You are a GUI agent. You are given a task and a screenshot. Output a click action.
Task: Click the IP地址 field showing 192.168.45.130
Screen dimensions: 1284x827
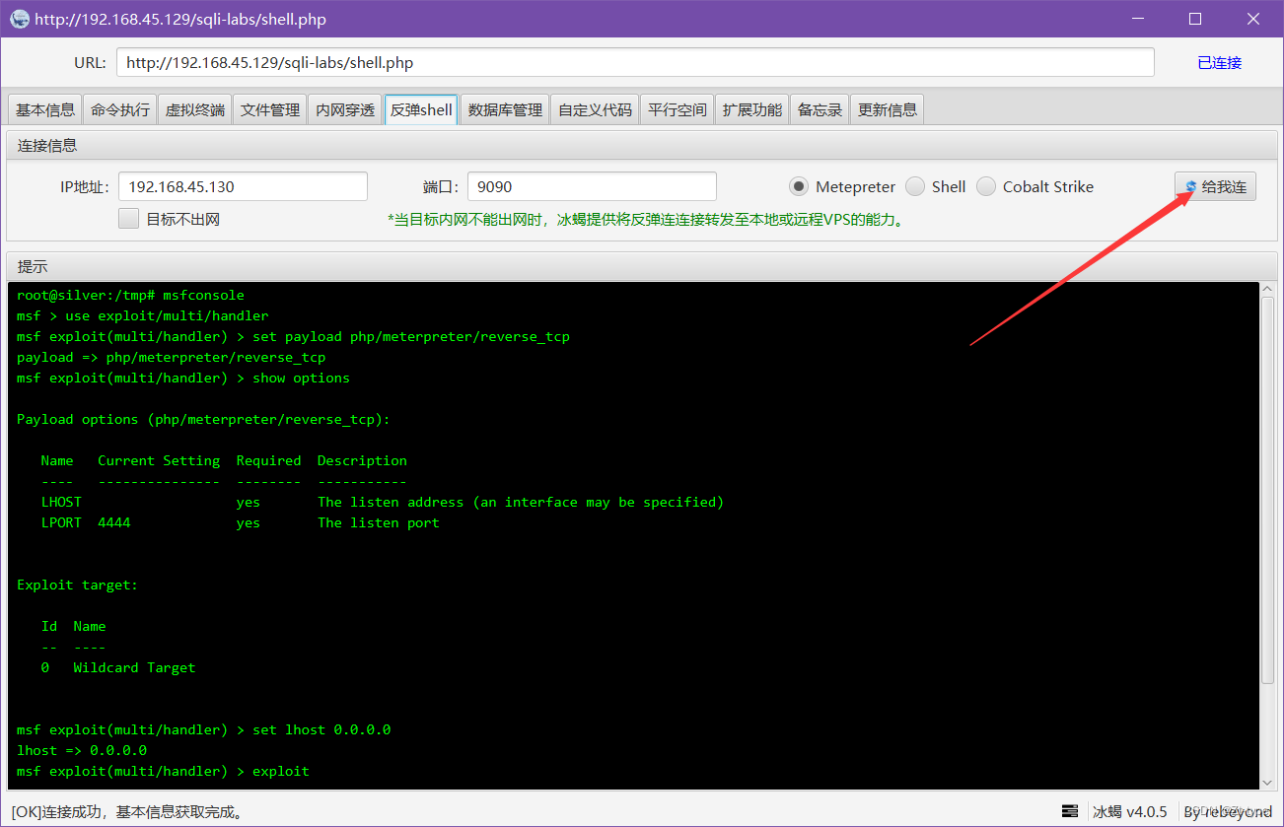(x=243, y=186)
